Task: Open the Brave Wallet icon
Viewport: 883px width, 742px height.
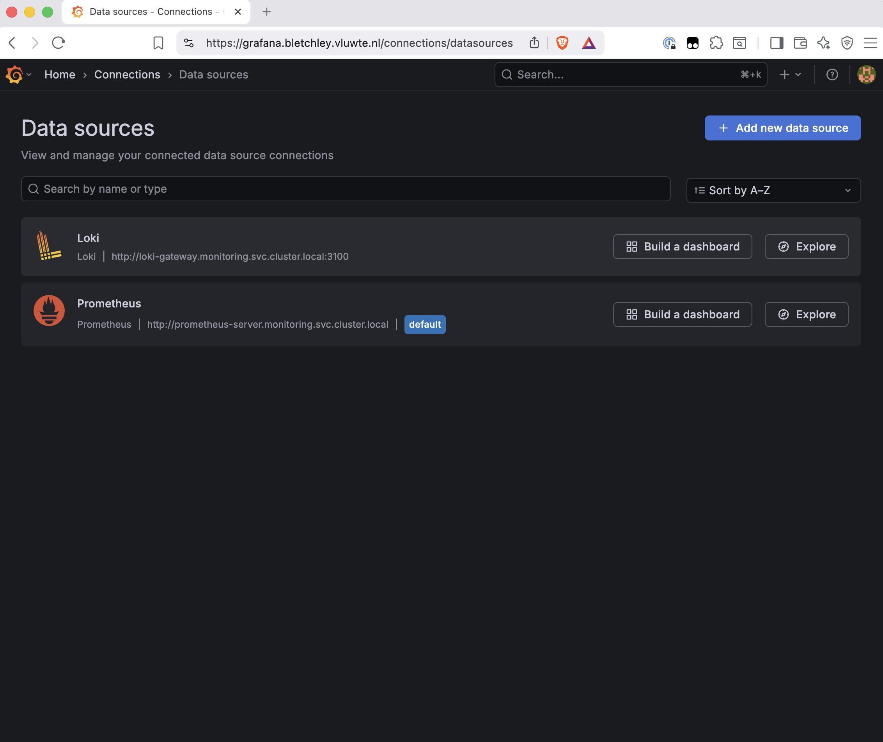Action: (800, 43)
